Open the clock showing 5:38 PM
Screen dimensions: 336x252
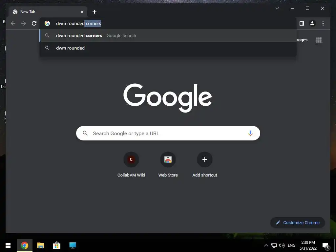pos(308,245)
